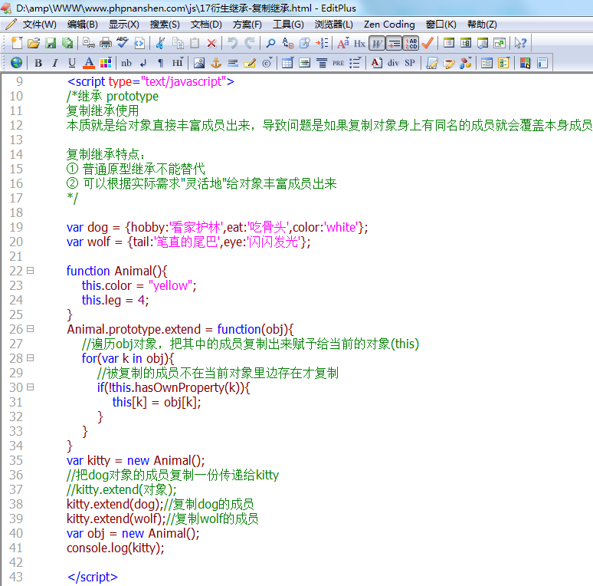Click the Redo arrow icon
This screenshot has height=586, width=593.
tap(250, 43)
